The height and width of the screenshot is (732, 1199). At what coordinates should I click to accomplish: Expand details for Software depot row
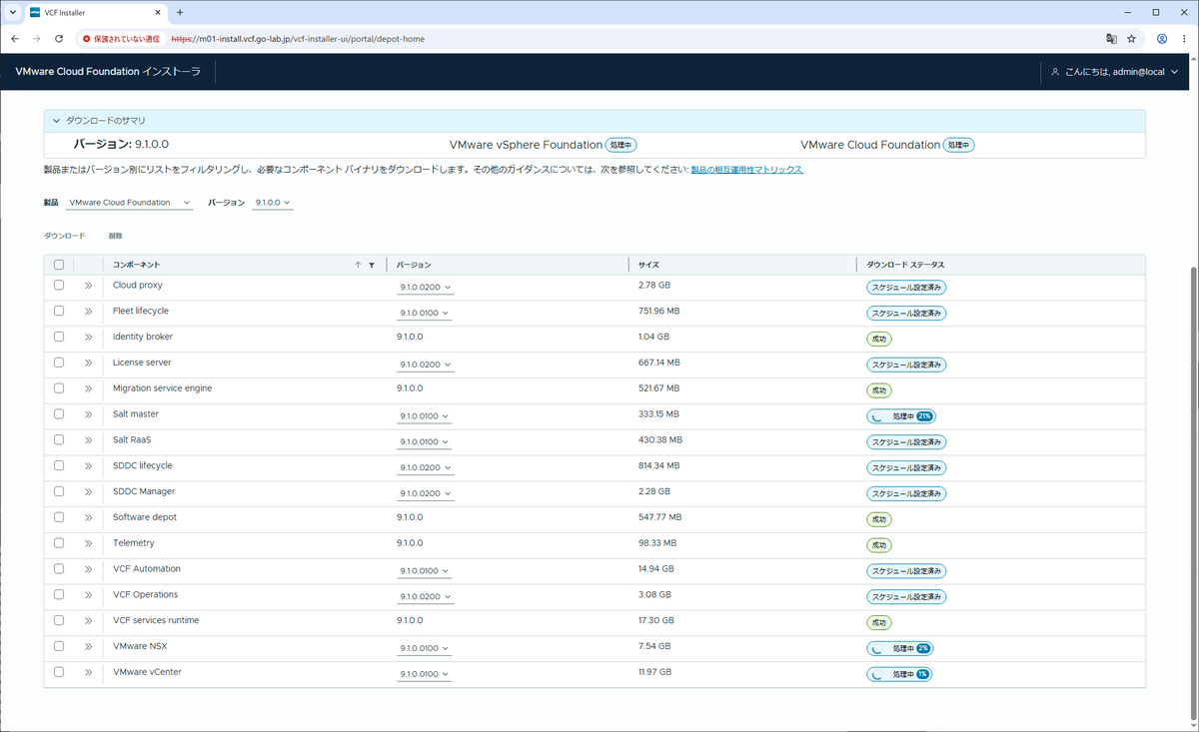[x=88, y=518]
